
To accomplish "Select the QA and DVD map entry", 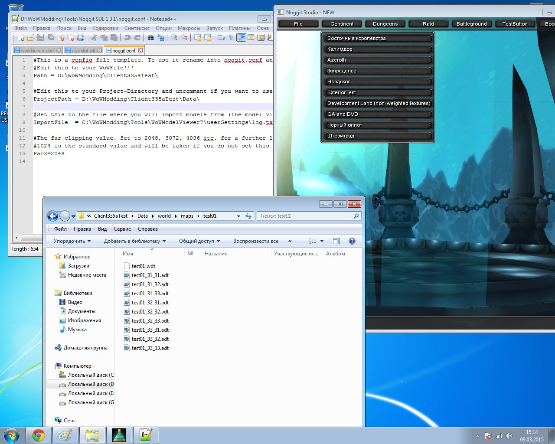I will [377, 114].
